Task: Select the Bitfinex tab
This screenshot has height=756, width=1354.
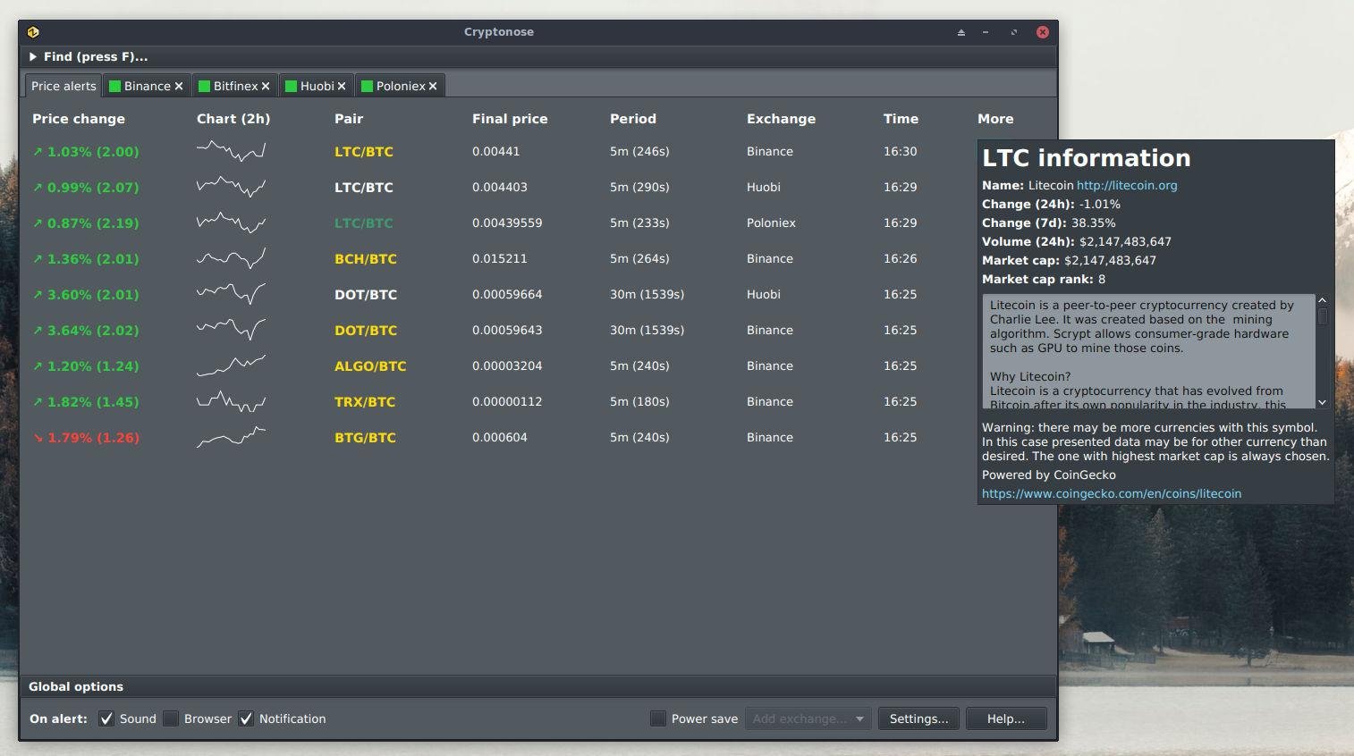Action: point(233,85)
